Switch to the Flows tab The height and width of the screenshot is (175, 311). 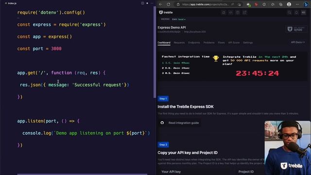221,43
